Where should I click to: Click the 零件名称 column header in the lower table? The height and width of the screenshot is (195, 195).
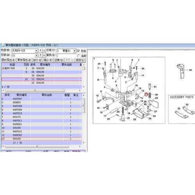pyautogui.click(x=47, y=95)
